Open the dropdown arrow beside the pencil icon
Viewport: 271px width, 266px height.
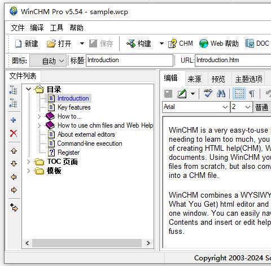(x=193, y=94)
